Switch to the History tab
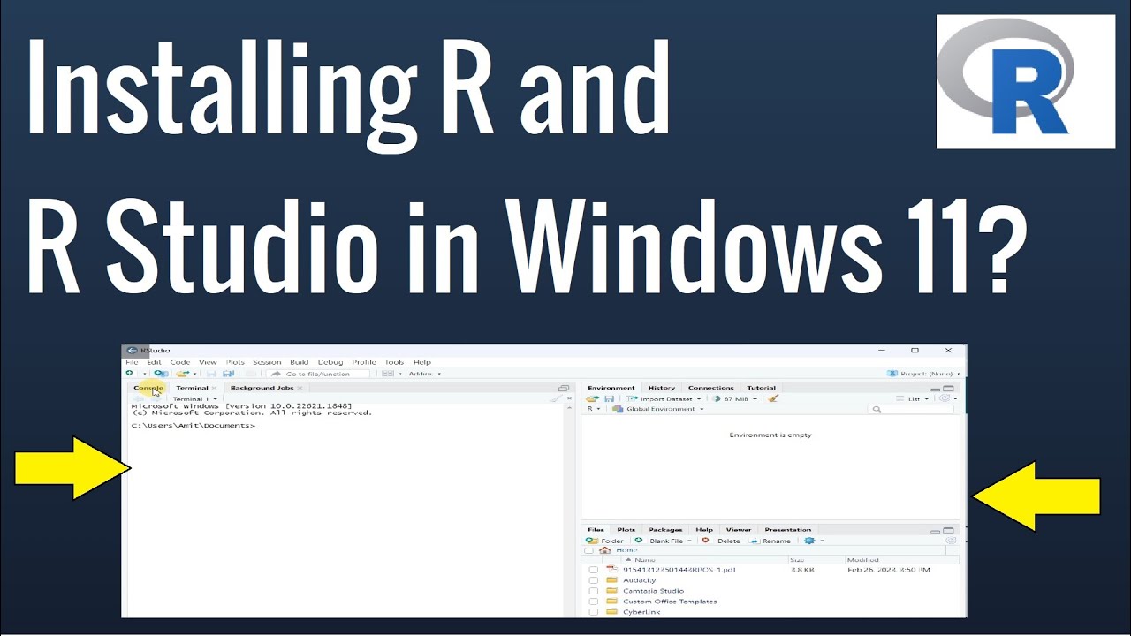This screenshot has height=636, width=1131. coord(661,388)
